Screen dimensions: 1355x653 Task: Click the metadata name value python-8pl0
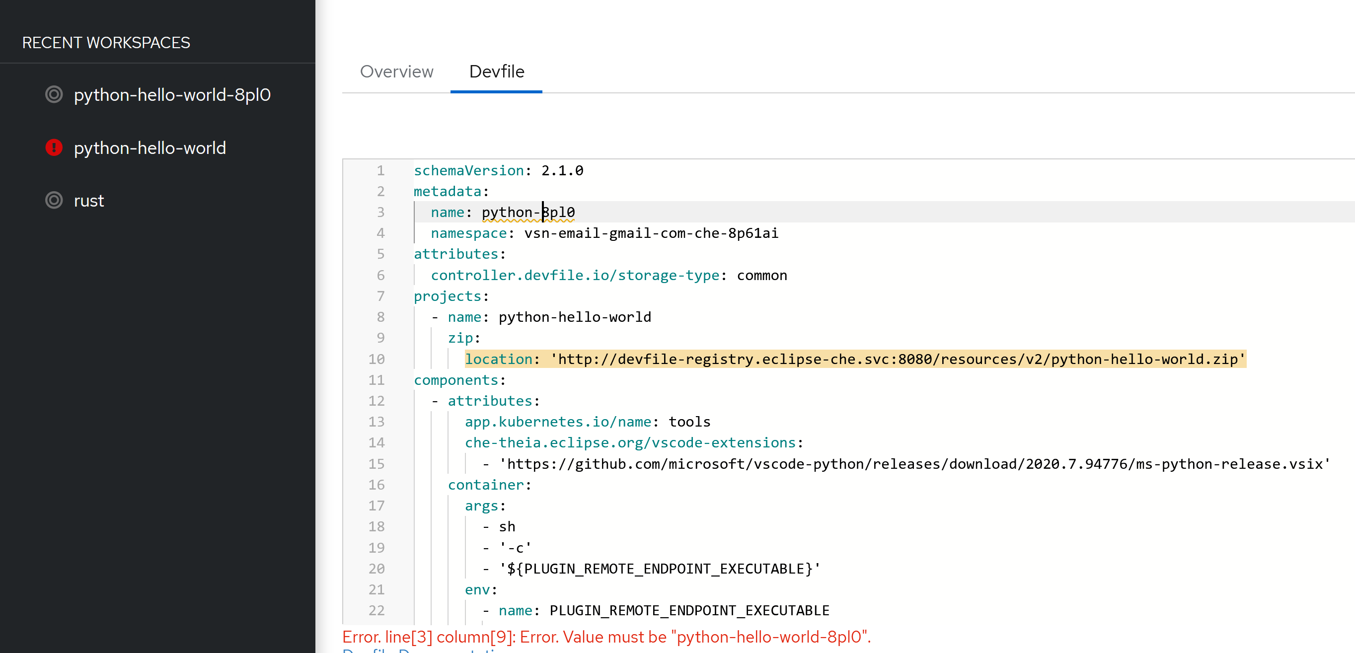(x=527, y=213)
